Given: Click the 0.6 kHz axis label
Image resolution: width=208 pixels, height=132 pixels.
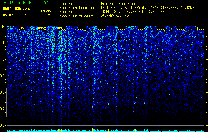Looking at the screenshot, I should (3, 125).
